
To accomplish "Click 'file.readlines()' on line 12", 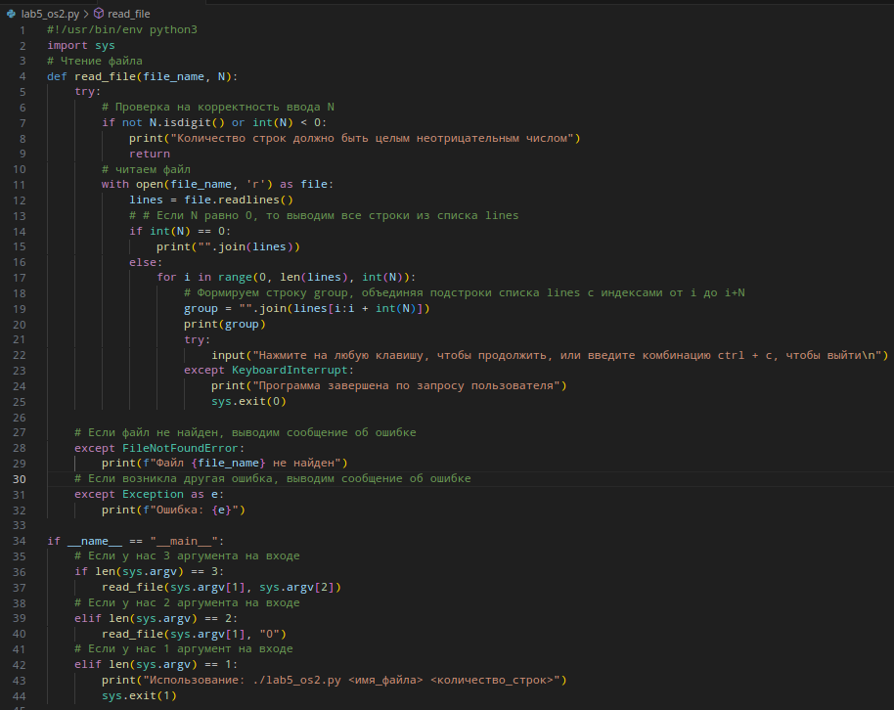I will pos(239,200).
